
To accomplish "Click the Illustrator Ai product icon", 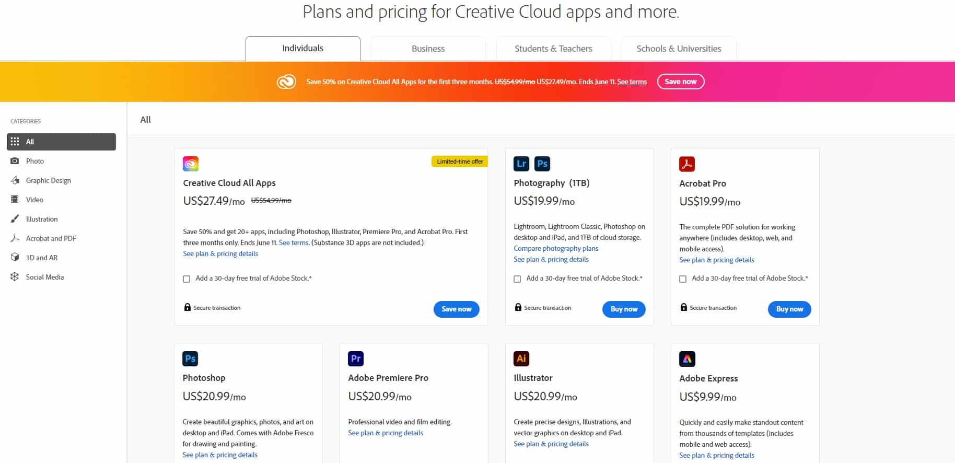I will tap(521, 358).
